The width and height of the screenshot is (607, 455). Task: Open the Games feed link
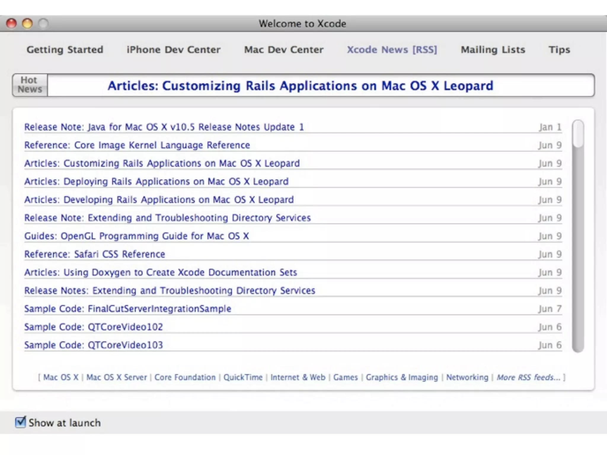pyautogui.click(x=345, y=377)
